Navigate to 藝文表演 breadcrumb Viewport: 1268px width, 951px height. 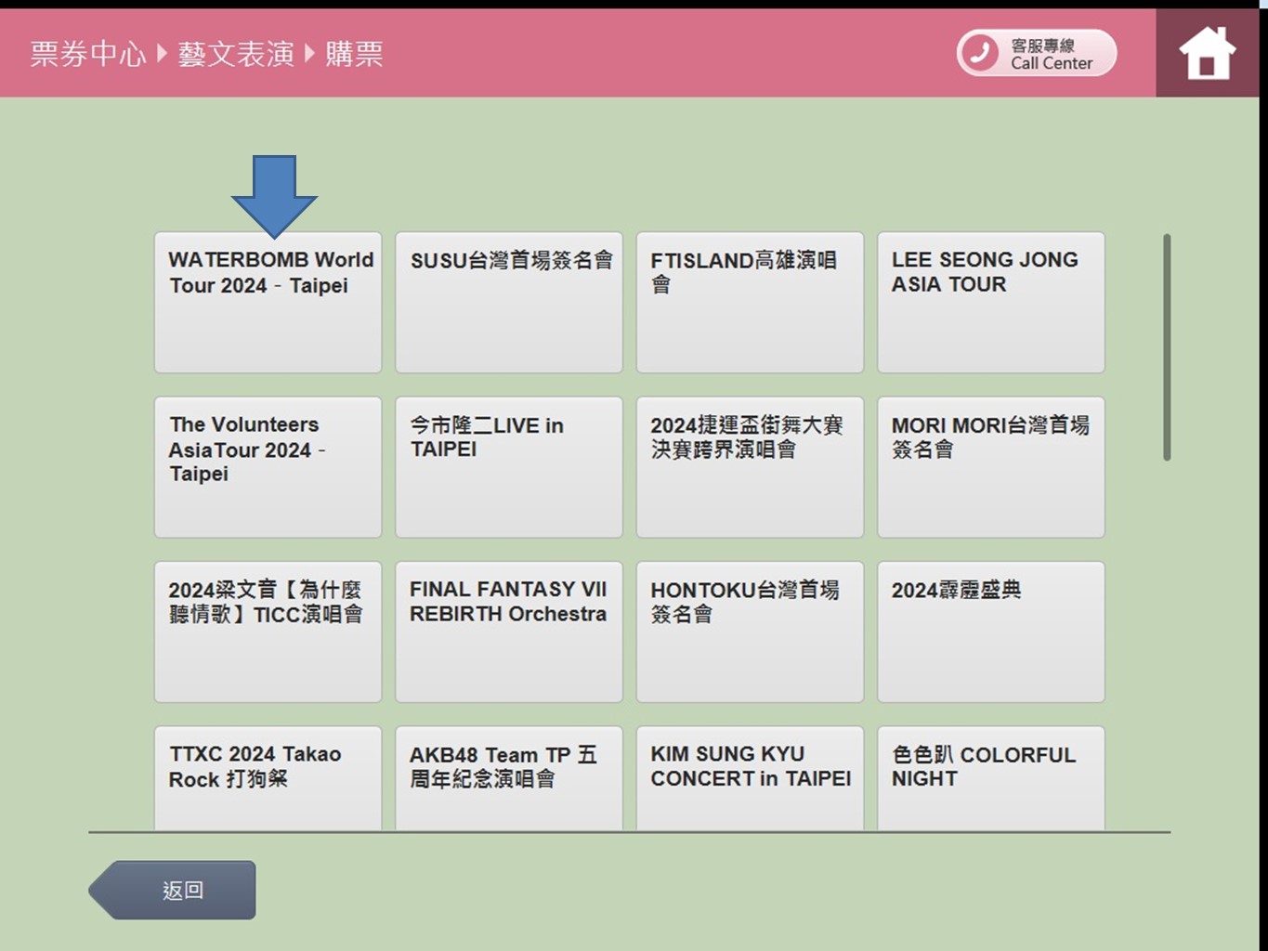coord(236,54)
